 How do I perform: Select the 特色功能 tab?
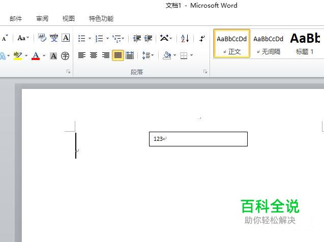coord(101,19)
